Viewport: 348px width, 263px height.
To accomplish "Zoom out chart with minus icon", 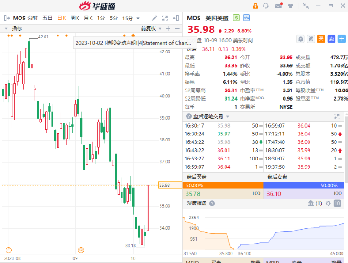I will click(177, 29).
